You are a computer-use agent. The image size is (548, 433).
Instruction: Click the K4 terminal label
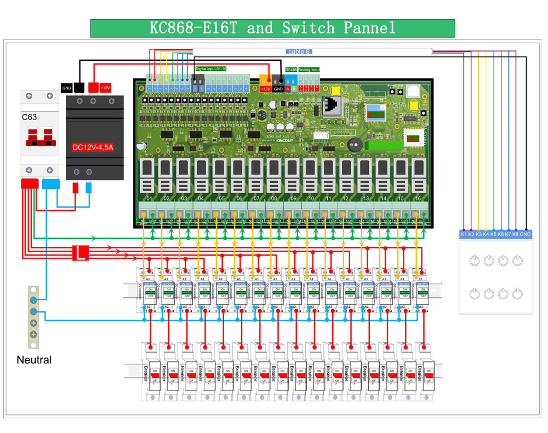(486, 234)
